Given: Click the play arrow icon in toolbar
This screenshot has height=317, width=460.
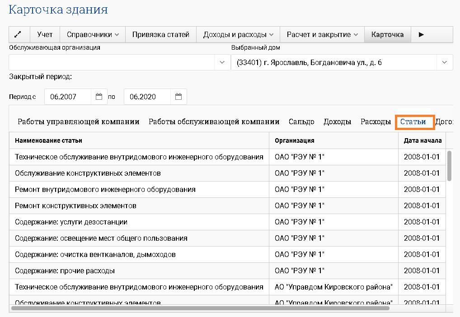Looking at the screenshot, I should click(421, 35).
